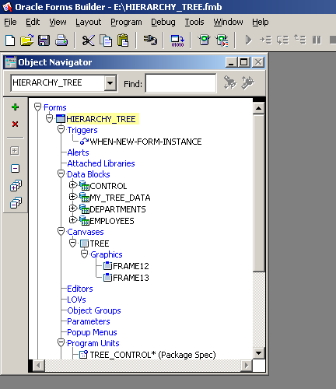Viewport: 336px width, 389px height.
Task: Click the Print toolbar icon
Action: point(61,40)
